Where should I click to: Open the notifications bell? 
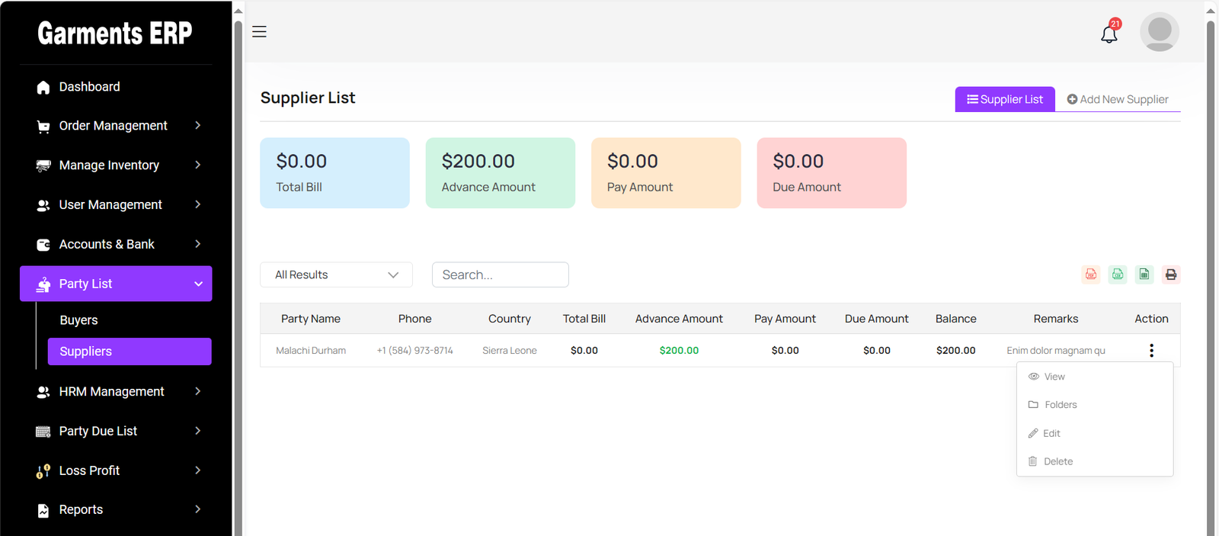click(x=1109, y=34)
